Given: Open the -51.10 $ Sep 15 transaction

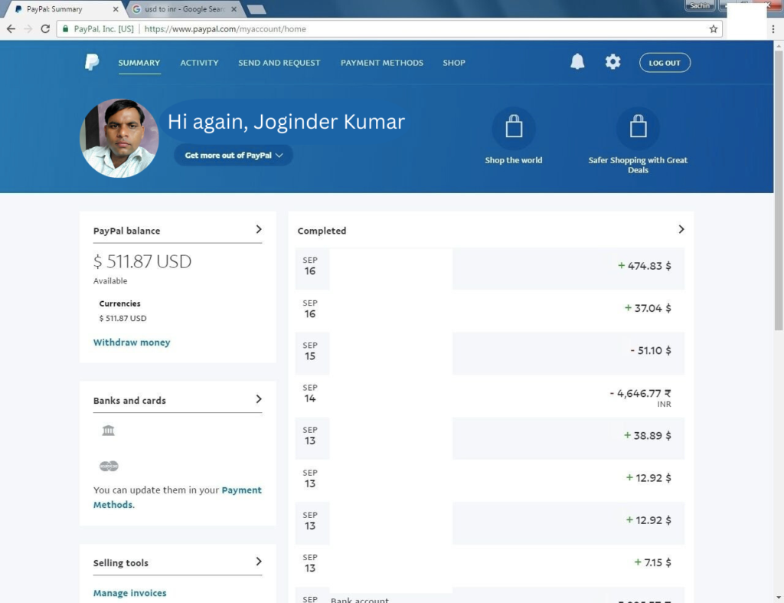Looking at the screenshot, I should pyautogui.click(x=489, y=353).
